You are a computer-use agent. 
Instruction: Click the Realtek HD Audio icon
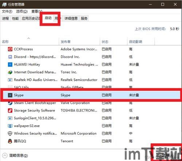click(10, 80)
